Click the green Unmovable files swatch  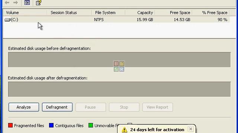91,125
